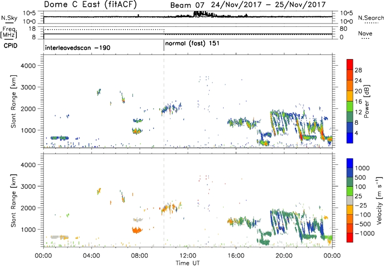Click the '08:00' time axis label

[x=140, y=256]
